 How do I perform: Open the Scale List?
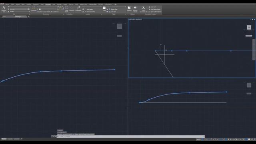(152, 7)
